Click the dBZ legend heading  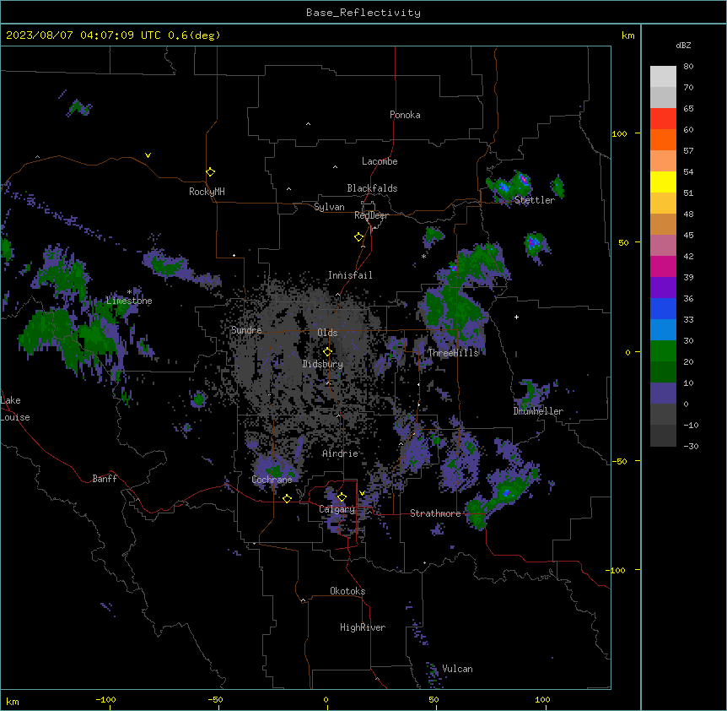pos(683,45)
